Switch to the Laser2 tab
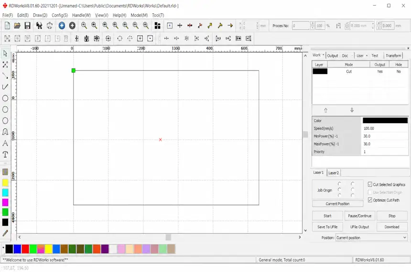 334,173
